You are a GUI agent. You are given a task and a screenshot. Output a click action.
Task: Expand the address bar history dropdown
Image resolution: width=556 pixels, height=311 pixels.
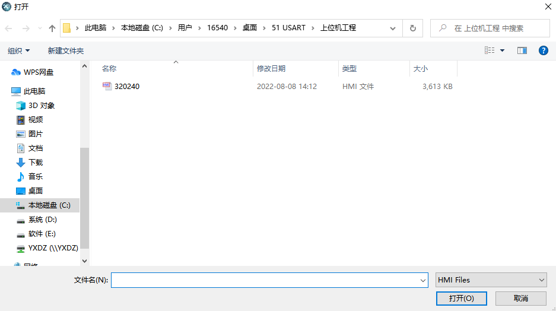coord(393,28)
